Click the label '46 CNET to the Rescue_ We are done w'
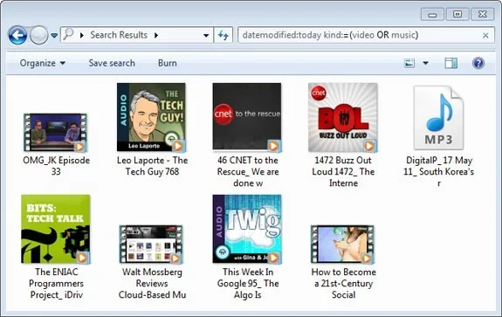The width and height of the screenshot is (502, 317). (x=248, y=172)
